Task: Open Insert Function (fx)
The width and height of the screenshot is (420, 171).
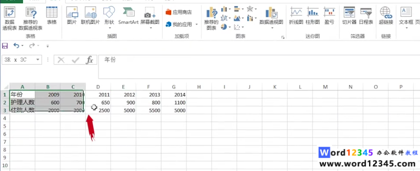Action: coord(89,60)
